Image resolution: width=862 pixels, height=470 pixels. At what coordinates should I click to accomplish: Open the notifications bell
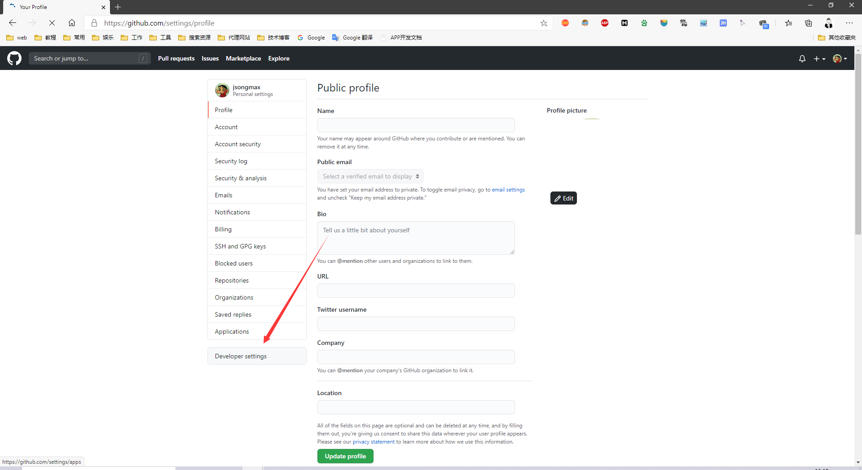click(802, 59)
